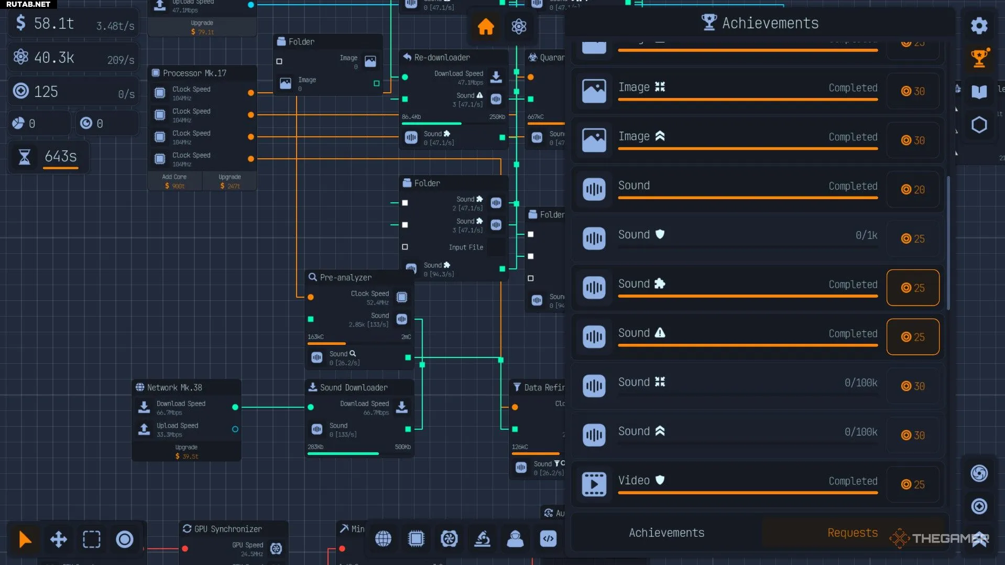1005x565 pixels.
Task: Toggle the orange trophy achievements icon
Action: (x=979, y=58)
